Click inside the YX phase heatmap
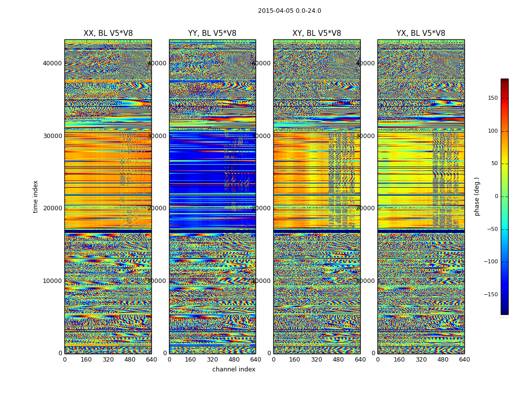This screenshot has width=516, height=393. (x=421, y=196)
